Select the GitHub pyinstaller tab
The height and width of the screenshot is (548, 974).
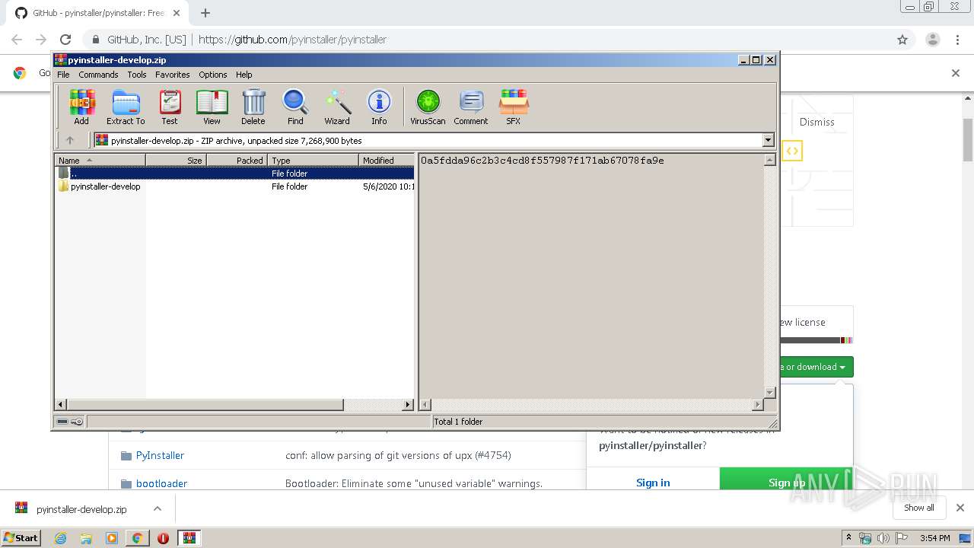click(97, 13)
